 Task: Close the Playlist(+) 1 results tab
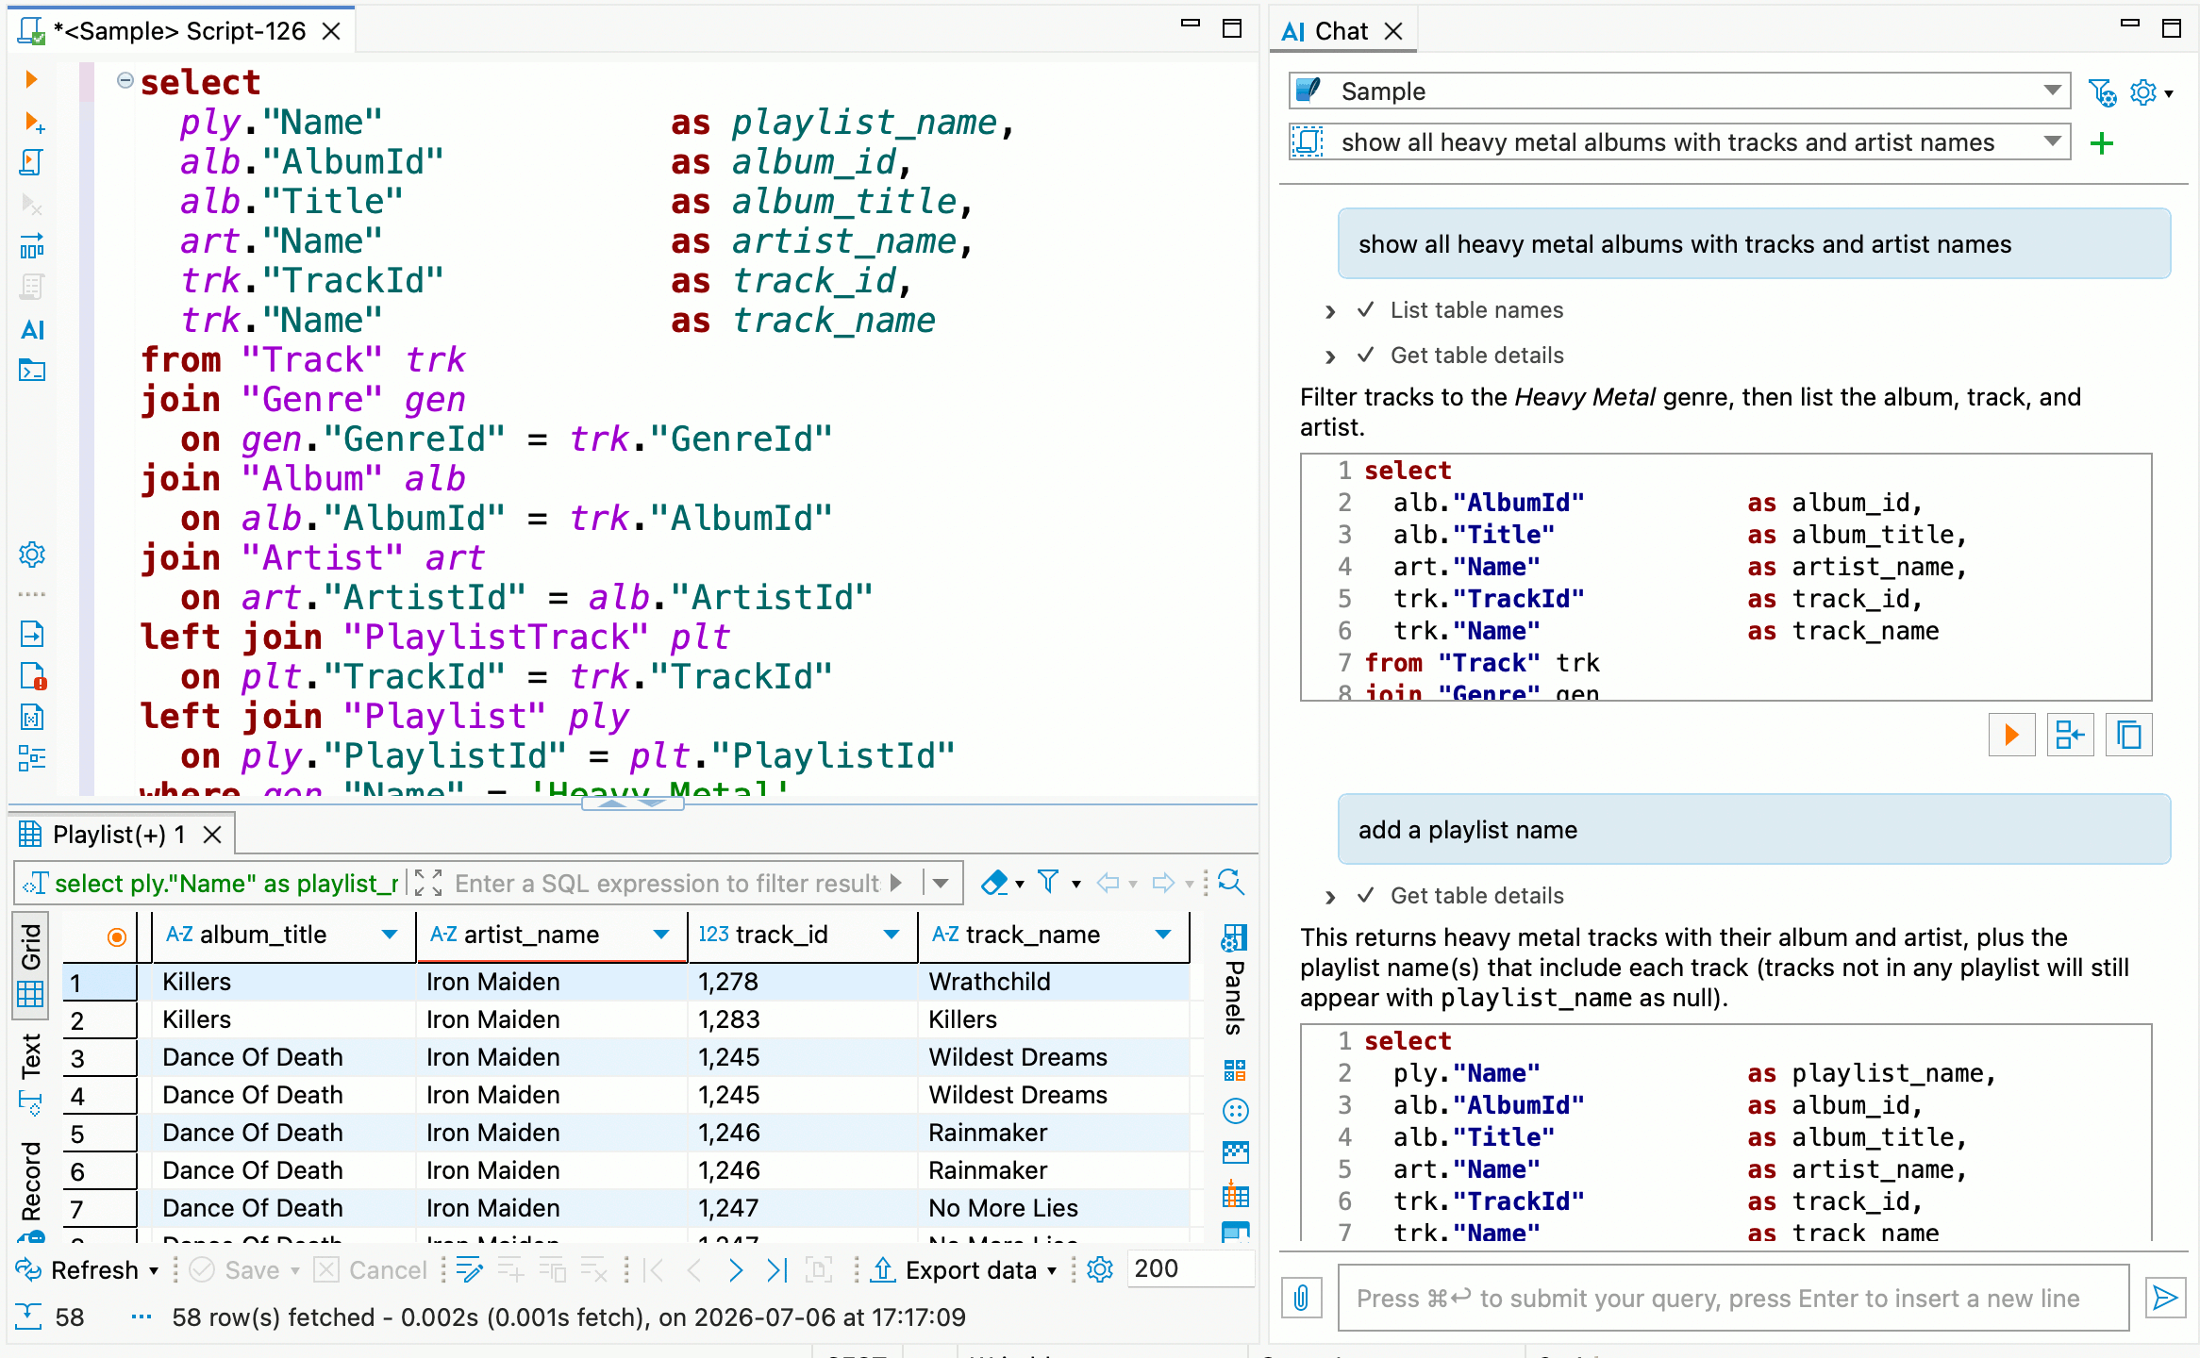pyautogui.click(x=213, y=835)
